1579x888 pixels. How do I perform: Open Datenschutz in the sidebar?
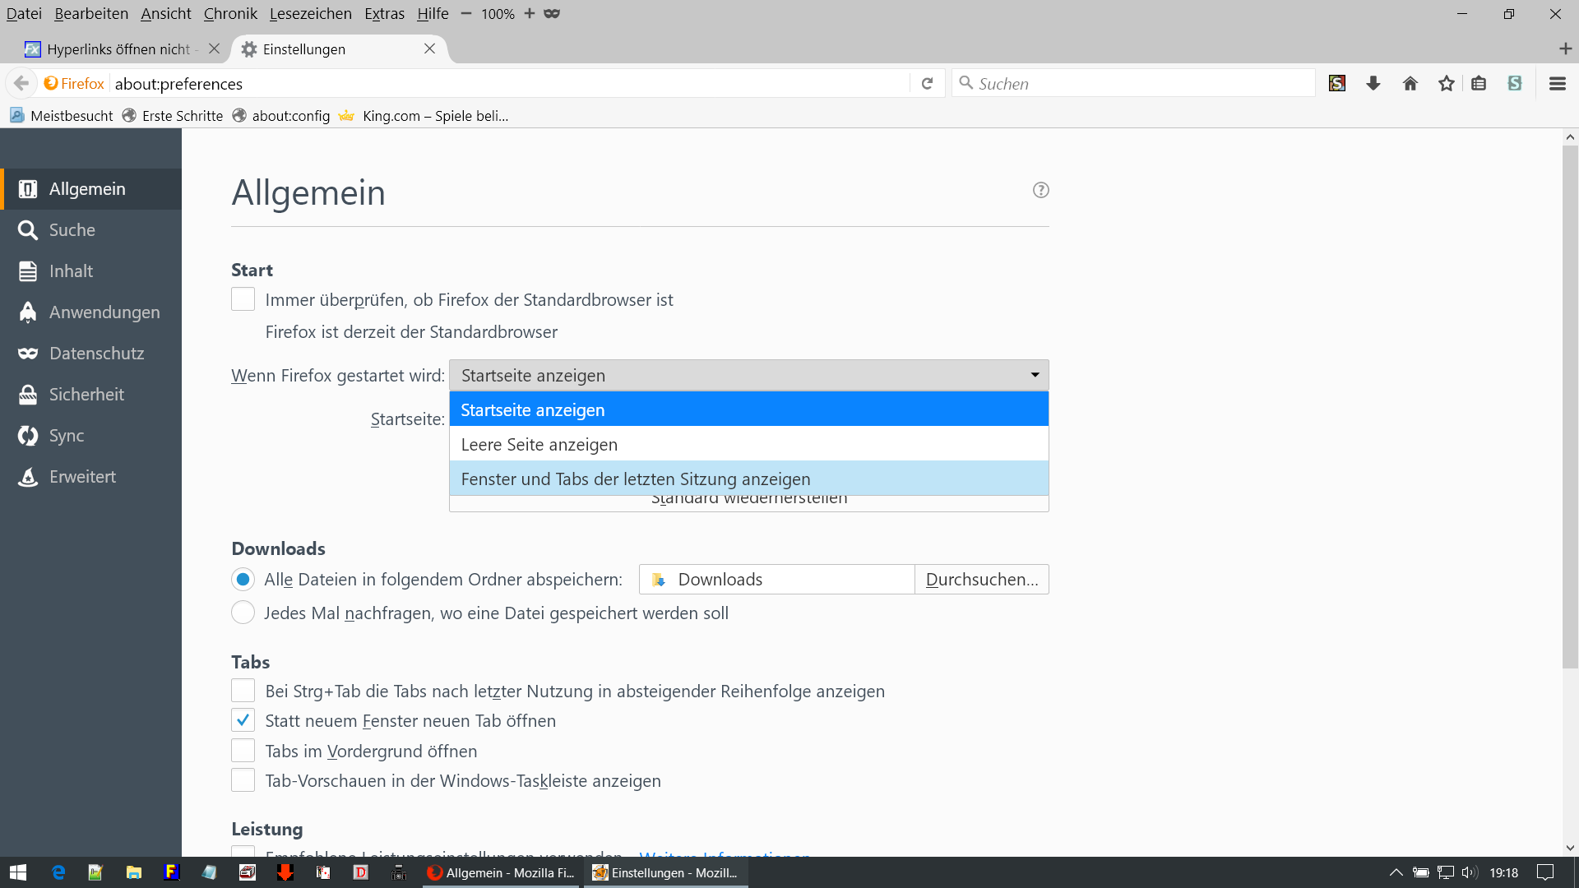pyautogui.click(x=96, y=354)
